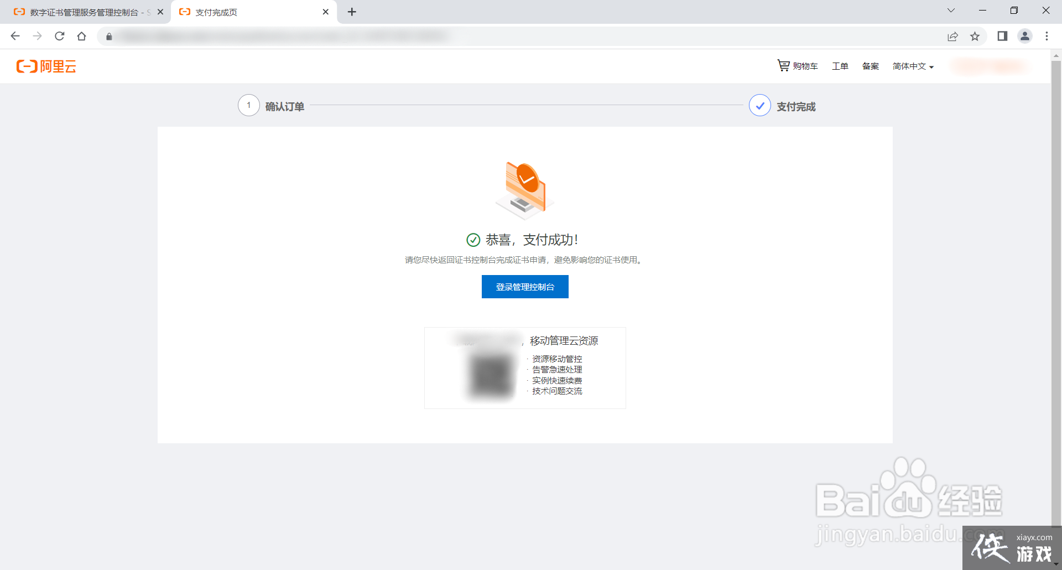This screenshot has height=570, width=1062.
Task: Click the 阿里云 logo
Action: click(46, 66)
